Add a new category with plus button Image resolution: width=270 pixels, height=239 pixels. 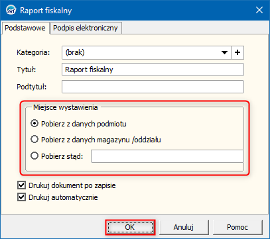point(237,52)
